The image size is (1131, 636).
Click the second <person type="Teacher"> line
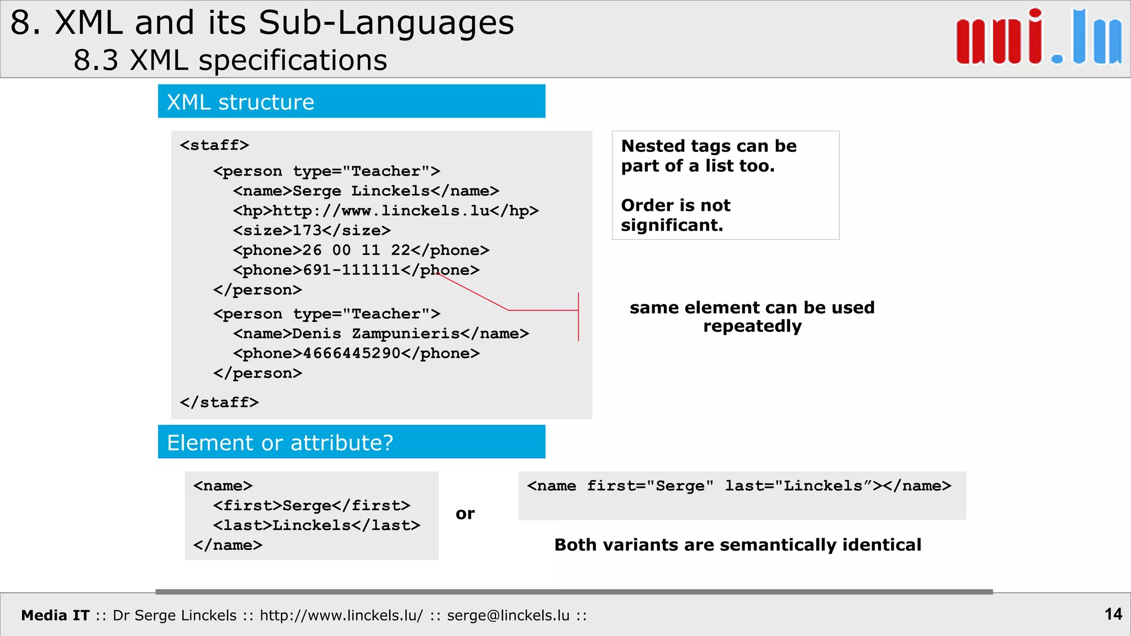(326, 314)
